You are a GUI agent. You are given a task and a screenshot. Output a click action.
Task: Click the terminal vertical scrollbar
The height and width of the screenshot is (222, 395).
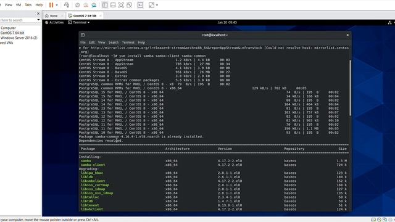pos(350,88)
